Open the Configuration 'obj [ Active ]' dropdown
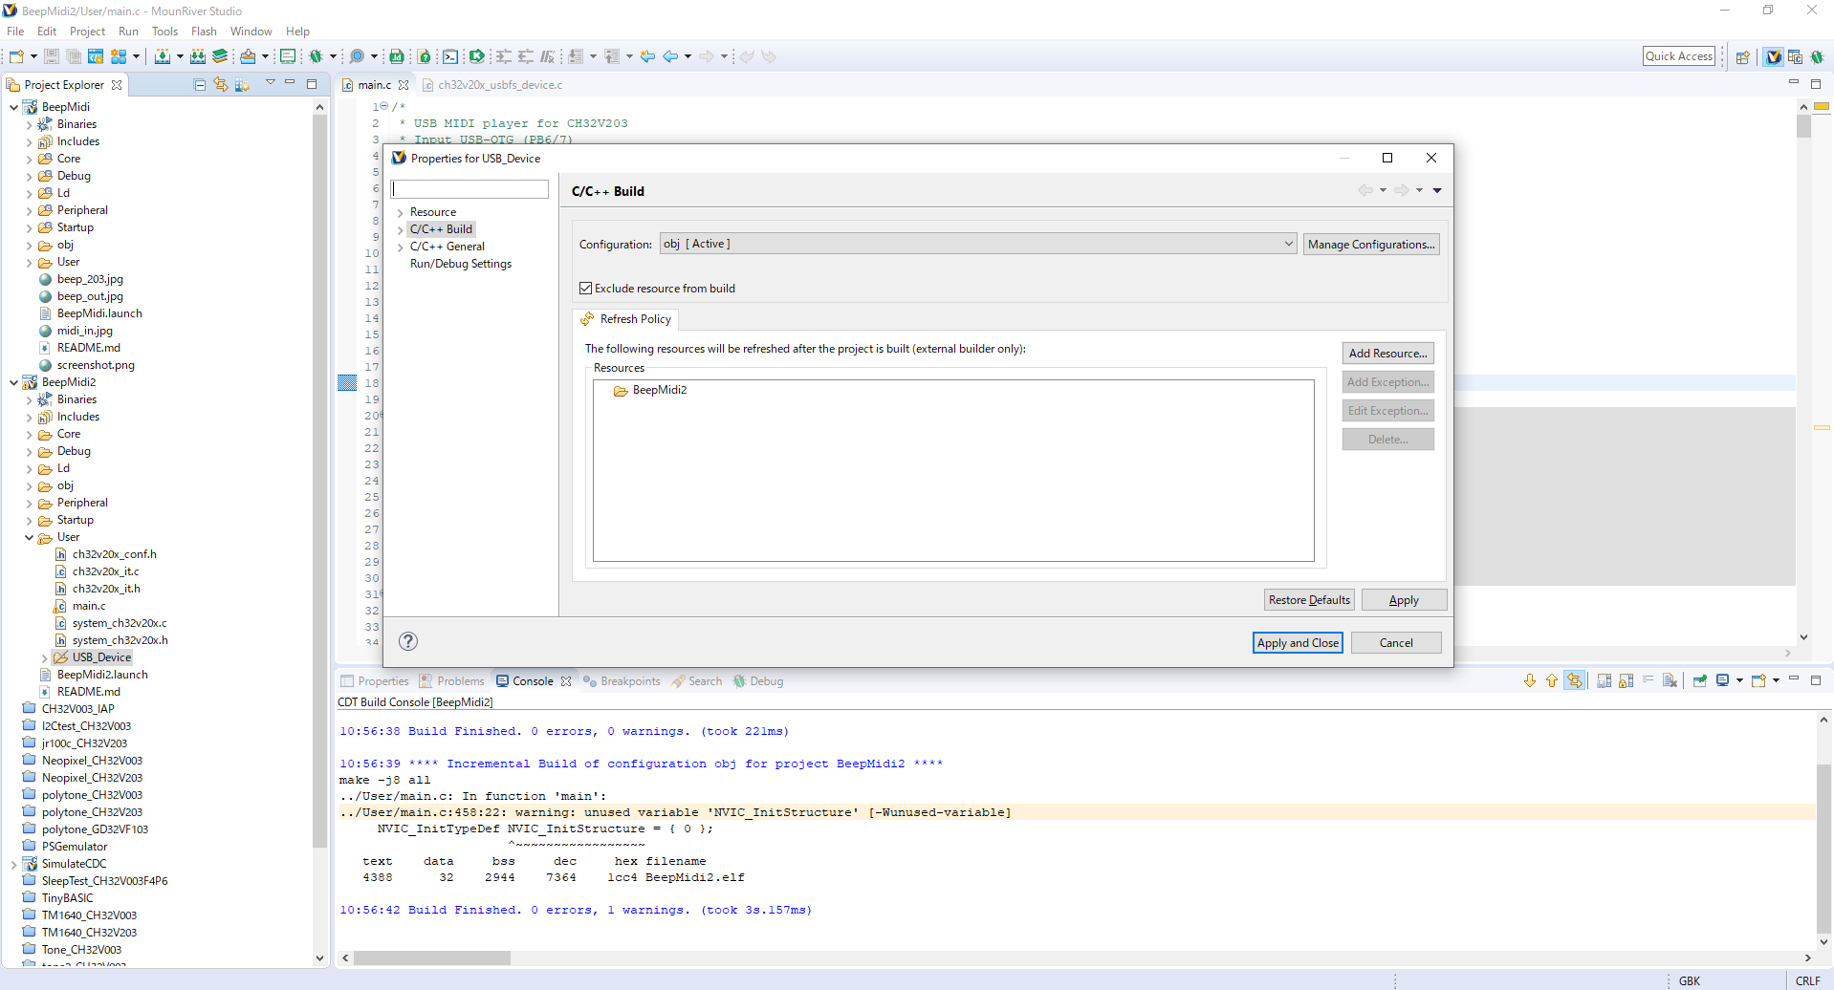This screenshot has width=1834, height=990. tap(978, 244)
